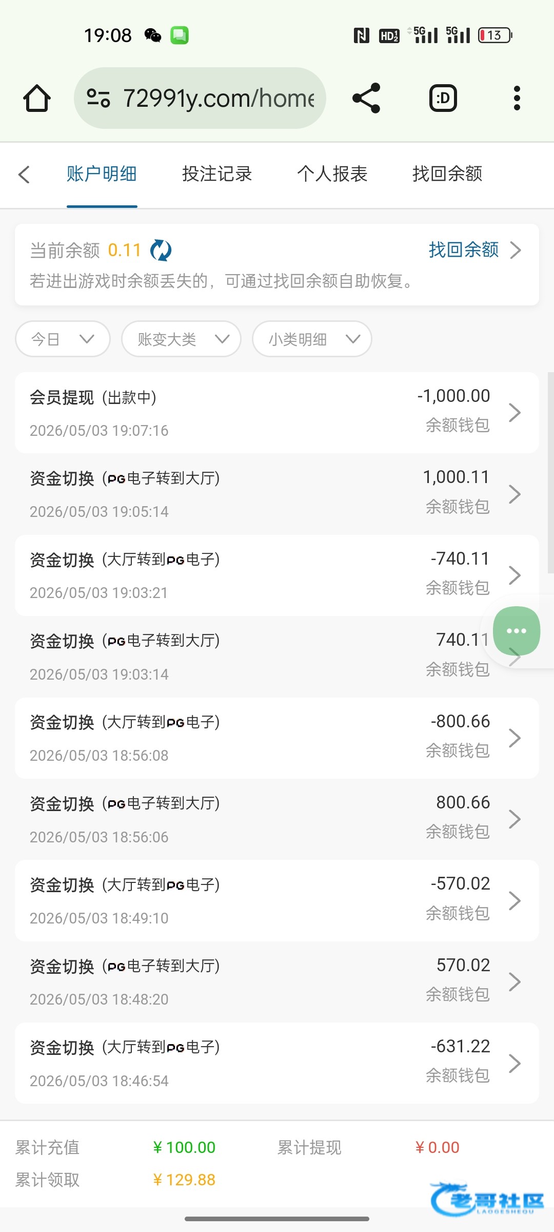Open the share icon in browser toolbar

pos(366,98)
